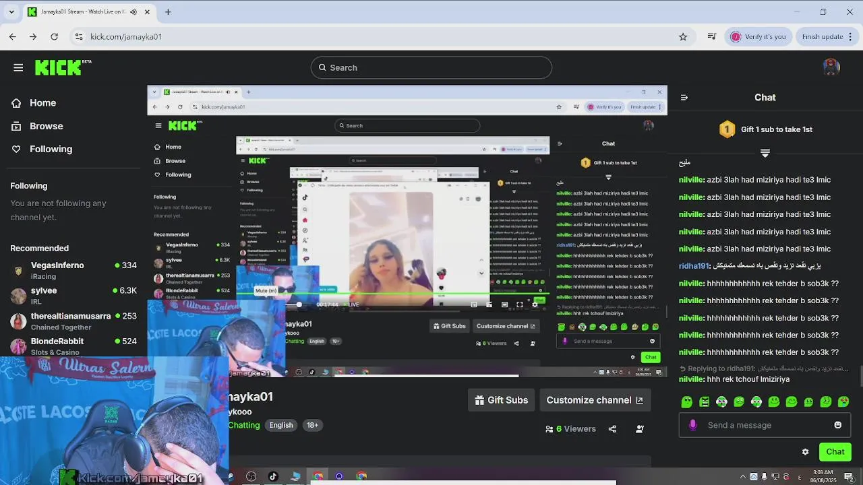Open Windows notification center icon
863x485 pixels.
click(849, 477)
